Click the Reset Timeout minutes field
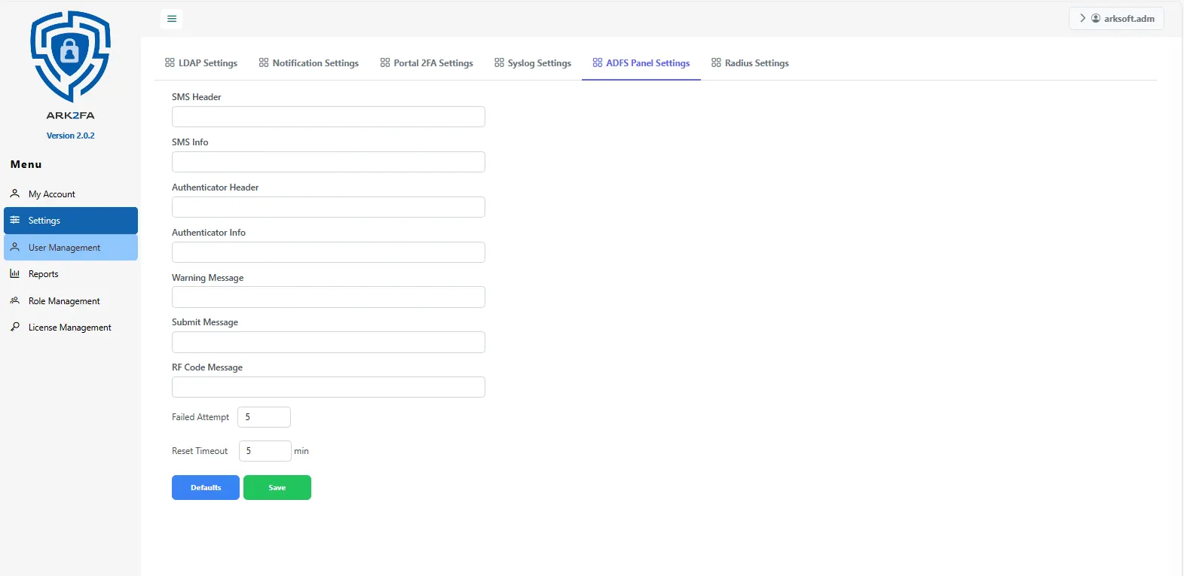1184x576 pixels. click(x=265, y=451)
